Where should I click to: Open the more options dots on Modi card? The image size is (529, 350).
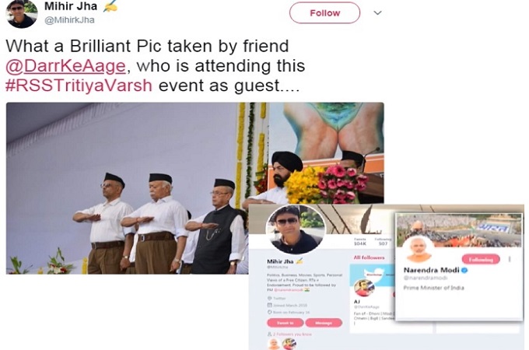pos(510,259)
